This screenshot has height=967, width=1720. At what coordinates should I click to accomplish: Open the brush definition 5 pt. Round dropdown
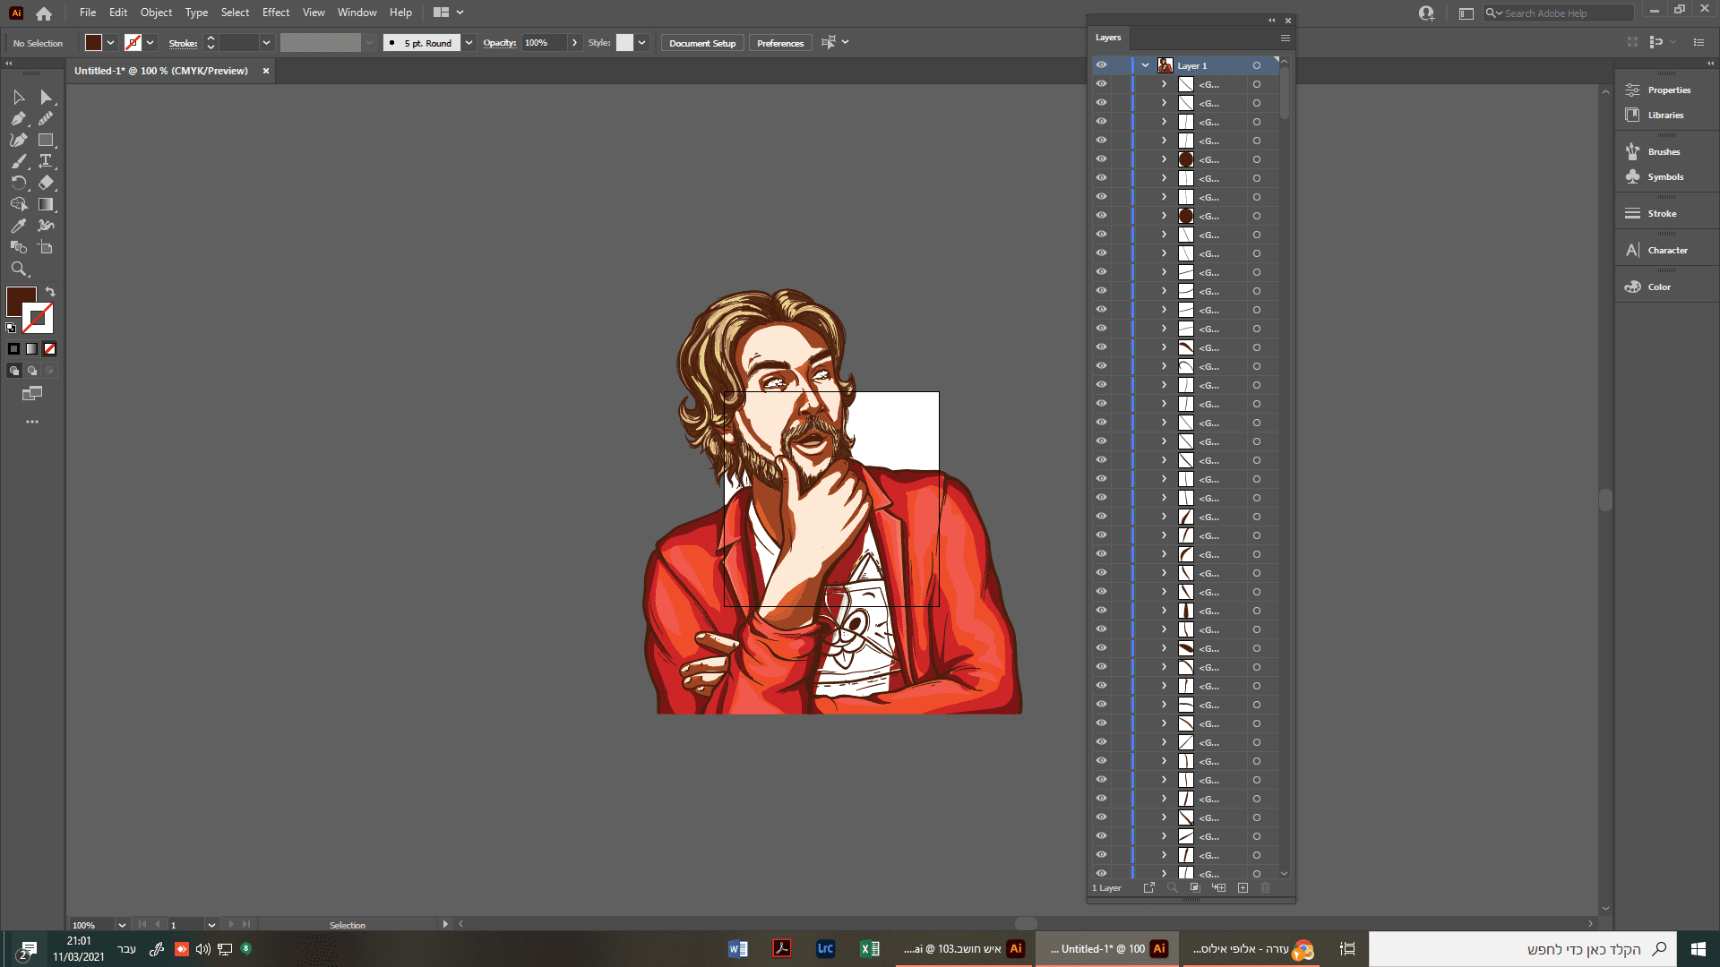tap(469, 43)
